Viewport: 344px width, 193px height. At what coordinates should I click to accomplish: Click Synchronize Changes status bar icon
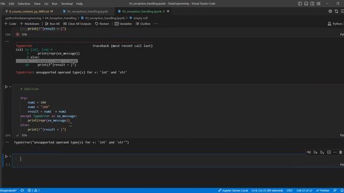(x=22, y=191)
